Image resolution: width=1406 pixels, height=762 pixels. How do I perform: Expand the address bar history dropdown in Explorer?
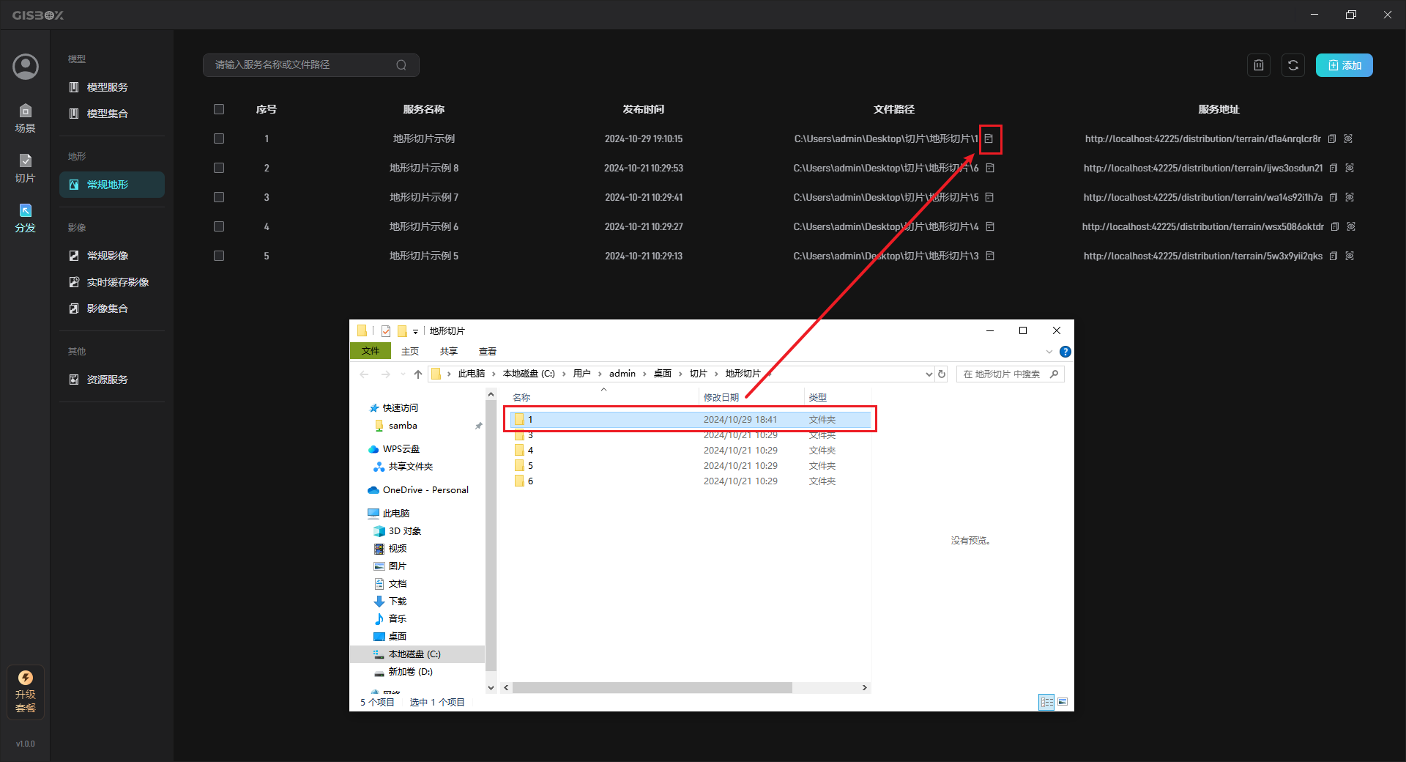pyautogui.click(x=929, y=374)
